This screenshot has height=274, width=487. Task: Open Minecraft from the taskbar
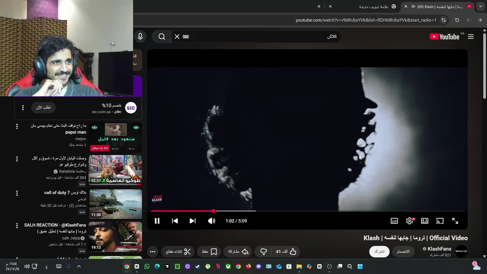(177, 266)
